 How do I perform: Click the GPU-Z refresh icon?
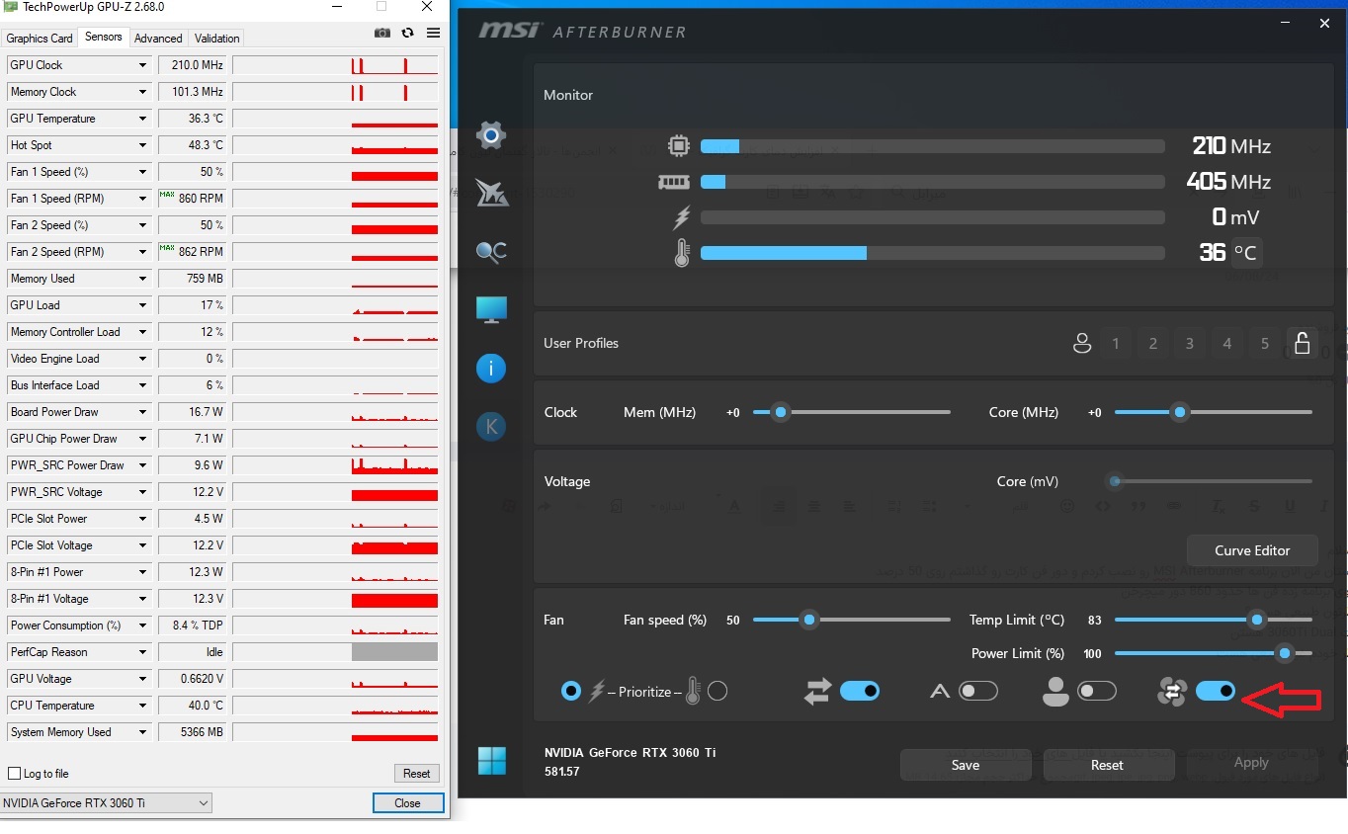tap(407, 33)
